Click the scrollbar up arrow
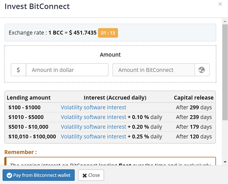This screenshot has height=184, width=228. pyautogui.click(x=225, y=21)
